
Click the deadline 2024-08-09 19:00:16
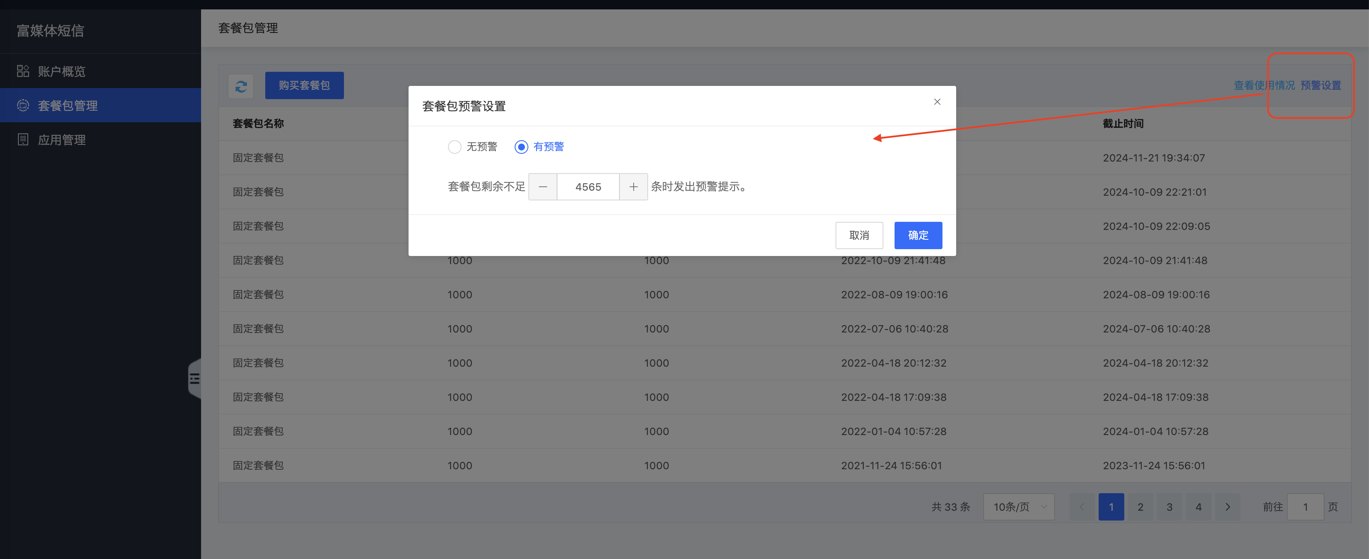pyautogui.click(x=1156, y=294)
